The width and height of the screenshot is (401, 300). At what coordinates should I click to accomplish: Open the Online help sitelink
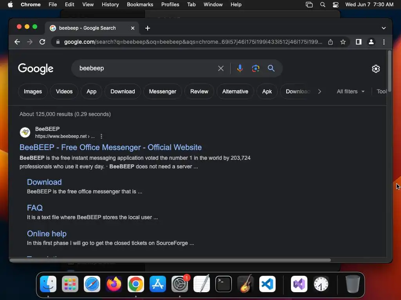[47, 234]
